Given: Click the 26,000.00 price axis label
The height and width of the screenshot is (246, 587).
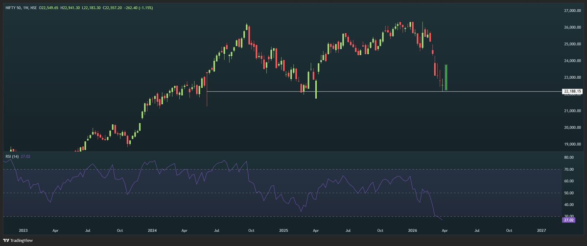Looking at the screenshot, I should pos(573,28).
